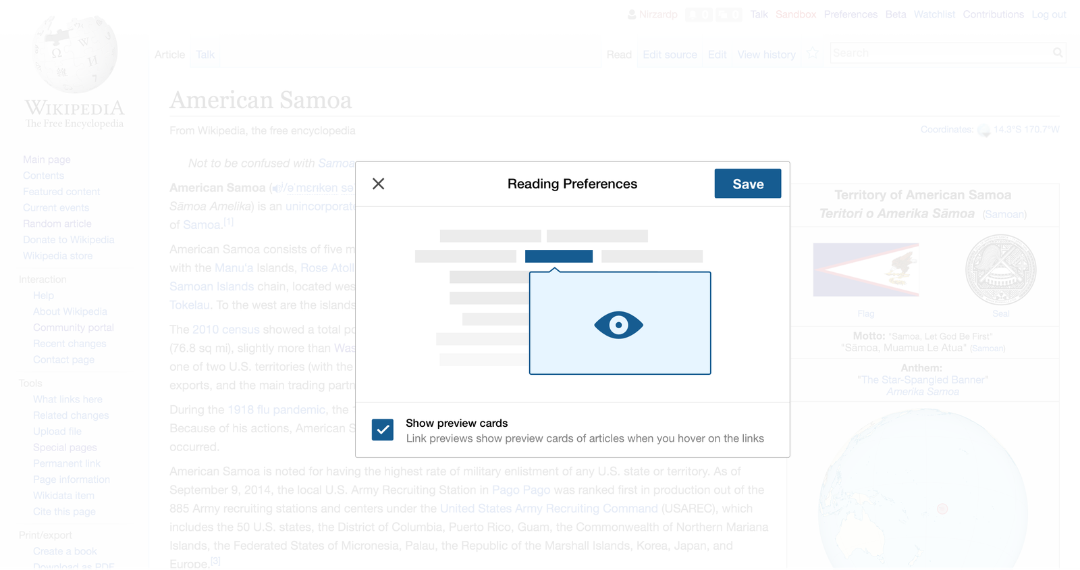Image resolution: width=1080 pixels, height=570 pixels.
Task: Open the American Samoa seal image
Action: coord(1001,270)
